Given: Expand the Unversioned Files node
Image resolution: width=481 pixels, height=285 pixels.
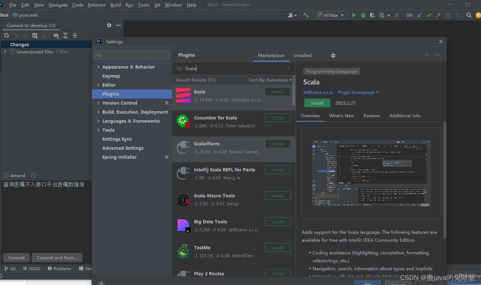Looking at the screenshot, I should tap(5, 52).
